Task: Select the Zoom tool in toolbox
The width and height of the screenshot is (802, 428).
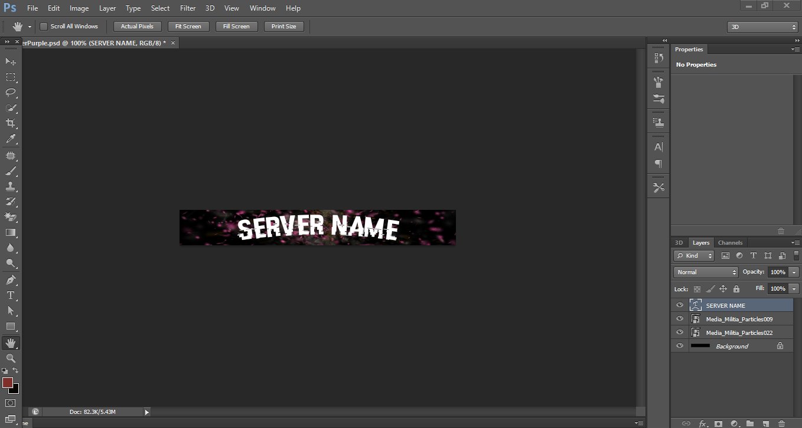Action: pos(11,358)
